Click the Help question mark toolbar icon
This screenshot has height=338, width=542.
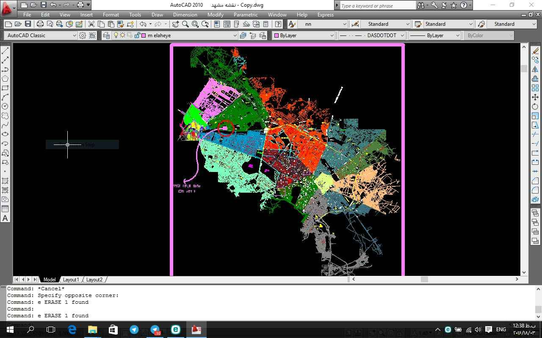pos(278,24)
